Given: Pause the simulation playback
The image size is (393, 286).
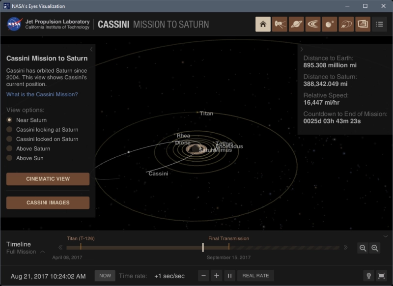Looking at the screenshot, I should 229,276.
